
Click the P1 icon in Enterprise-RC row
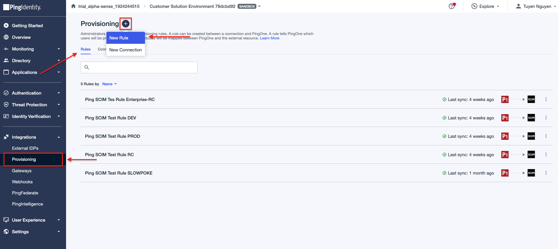tap(505, 99)
